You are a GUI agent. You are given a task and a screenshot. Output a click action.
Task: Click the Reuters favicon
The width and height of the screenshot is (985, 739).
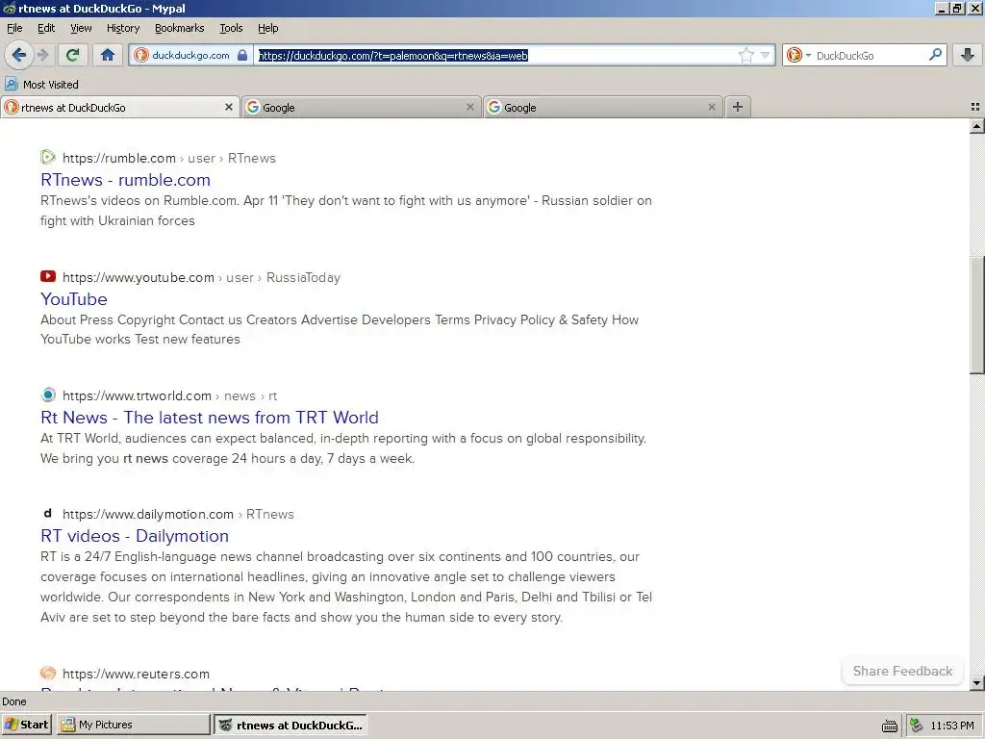pyautogui.click(x=48, y=673)
